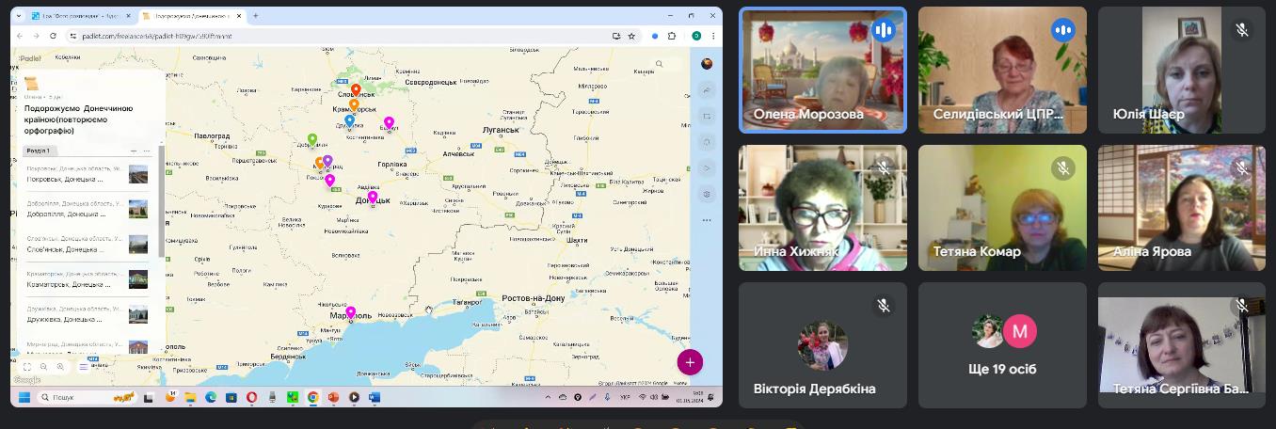Reload the page in the browser
The width and height of the screenshot is (1276, 429).
pyautogui.click(x=53, y=36)
